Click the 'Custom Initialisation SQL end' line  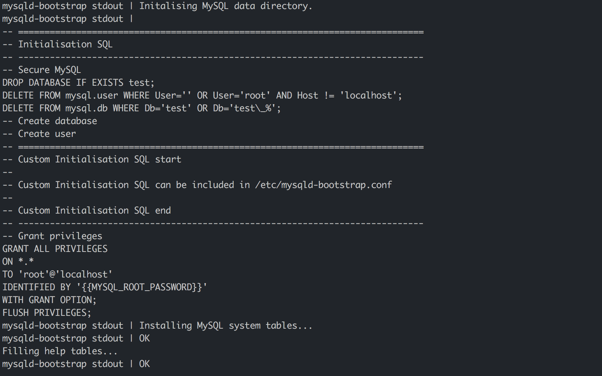click(94, 211)
